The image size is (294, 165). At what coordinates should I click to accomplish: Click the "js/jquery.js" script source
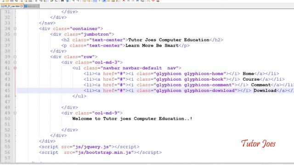tap(92, 147)
